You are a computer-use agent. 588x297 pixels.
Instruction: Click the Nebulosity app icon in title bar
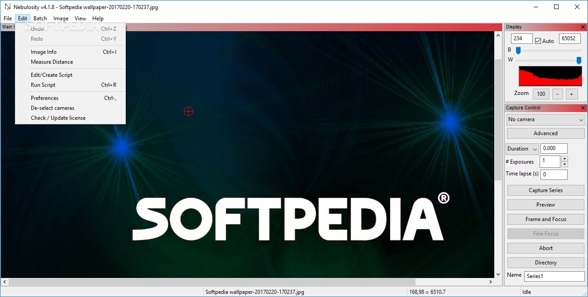(7, 7)
